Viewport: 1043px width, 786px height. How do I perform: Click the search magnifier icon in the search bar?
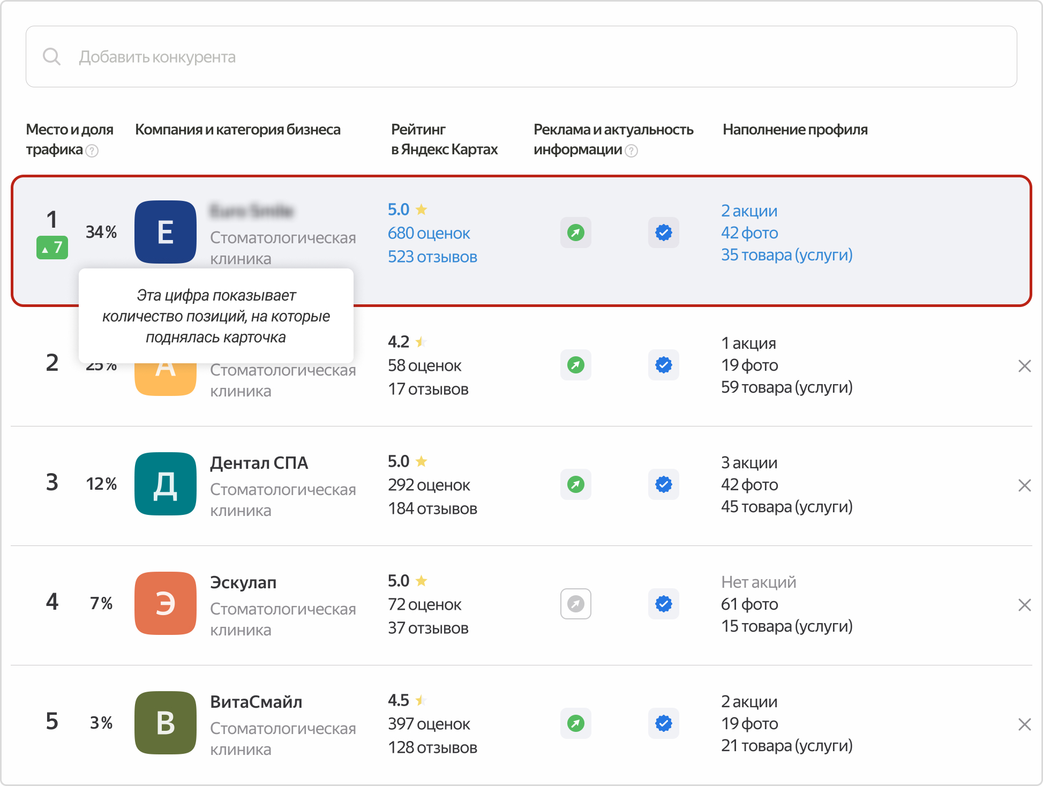(x=52, y=56)
